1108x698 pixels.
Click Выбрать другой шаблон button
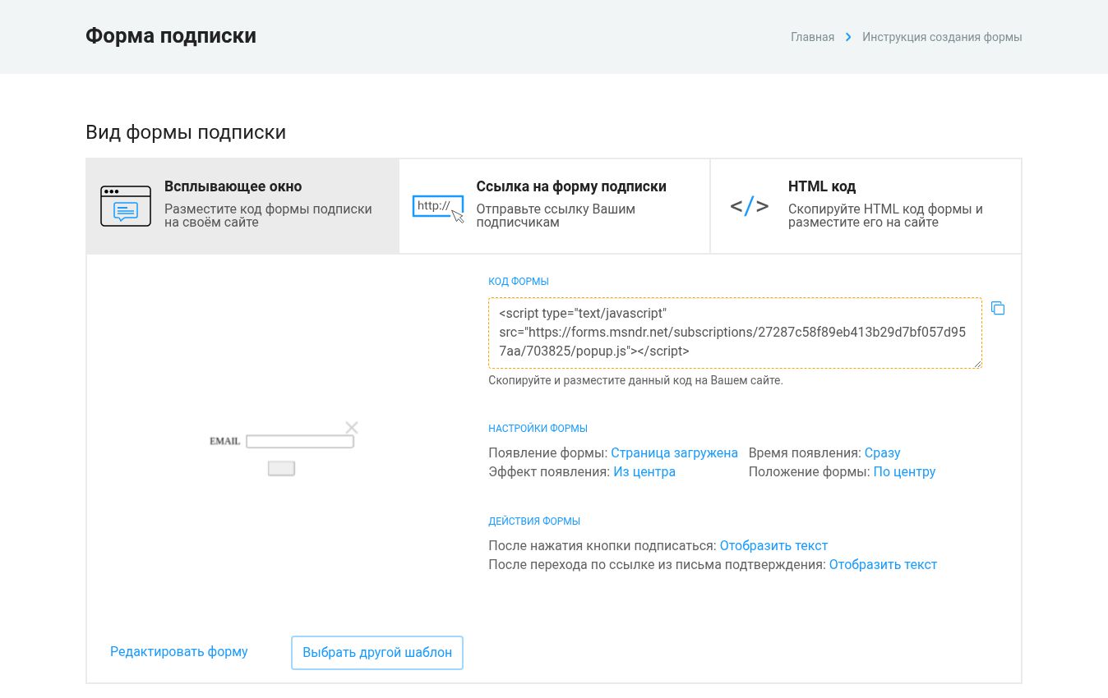pyautogui.click(x=377, y=653)
